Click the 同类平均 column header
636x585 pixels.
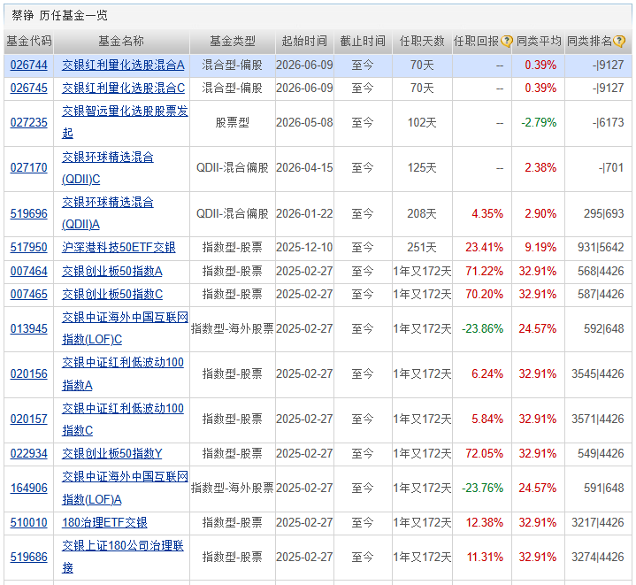pyautogui.click(x=539, y=41)
